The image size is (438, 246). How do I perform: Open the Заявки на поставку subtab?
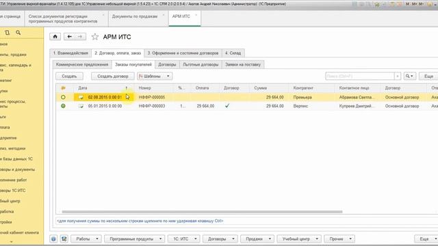pyautogui.click(x=243, y=64)
